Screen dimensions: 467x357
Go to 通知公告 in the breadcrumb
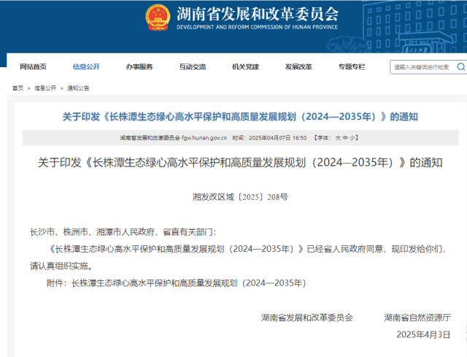pos(78,88)
